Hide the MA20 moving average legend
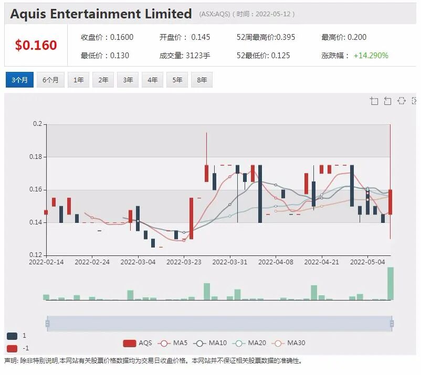 249,343
